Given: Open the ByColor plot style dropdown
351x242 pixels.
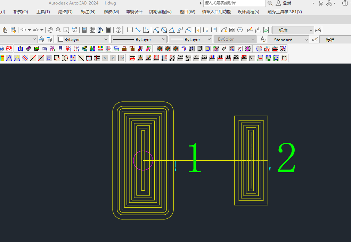Looking at the screenshot, I should 235,39.
